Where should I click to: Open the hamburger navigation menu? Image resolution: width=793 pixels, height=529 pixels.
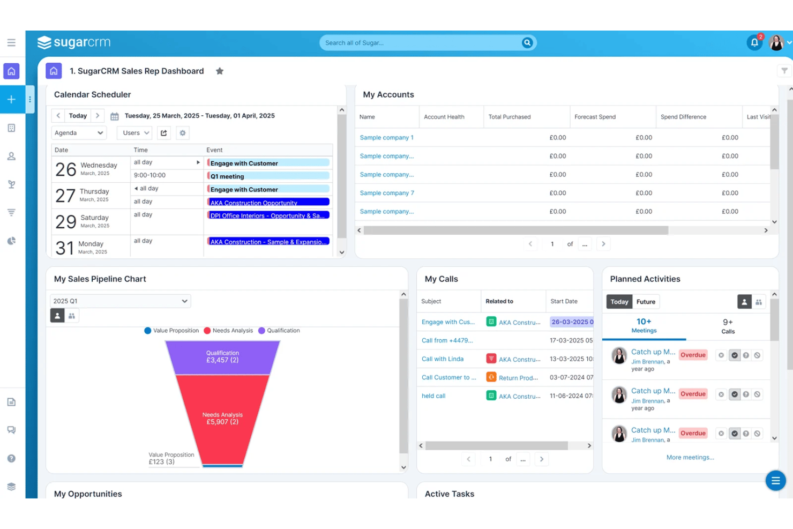click(x=11, y=42)
